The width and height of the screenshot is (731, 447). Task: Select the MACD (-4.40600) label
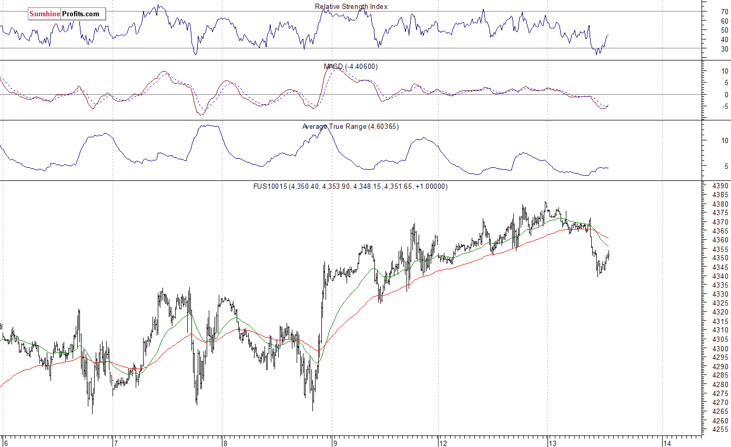pyautogui.click(x=351, y=66)
